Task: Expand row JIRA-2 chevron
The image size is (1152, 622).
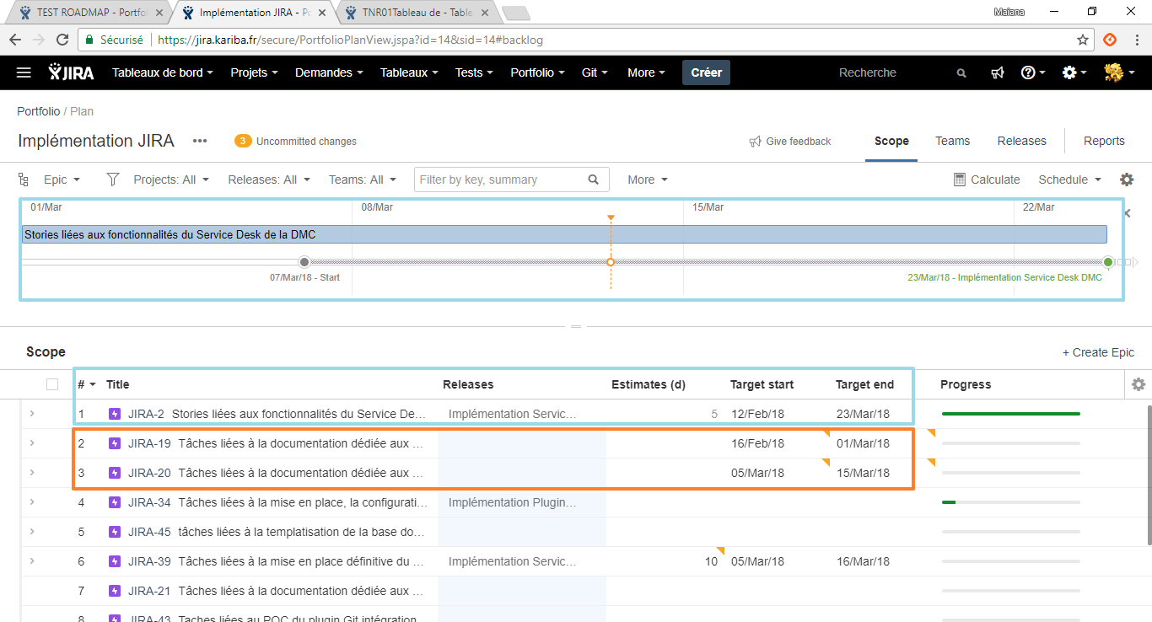Action: click(32, 414)
